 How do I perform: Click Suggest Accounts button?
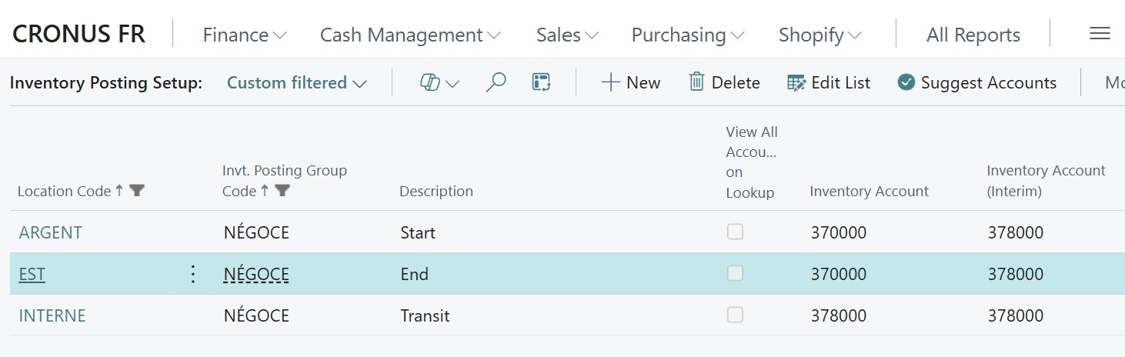[976, 82]
